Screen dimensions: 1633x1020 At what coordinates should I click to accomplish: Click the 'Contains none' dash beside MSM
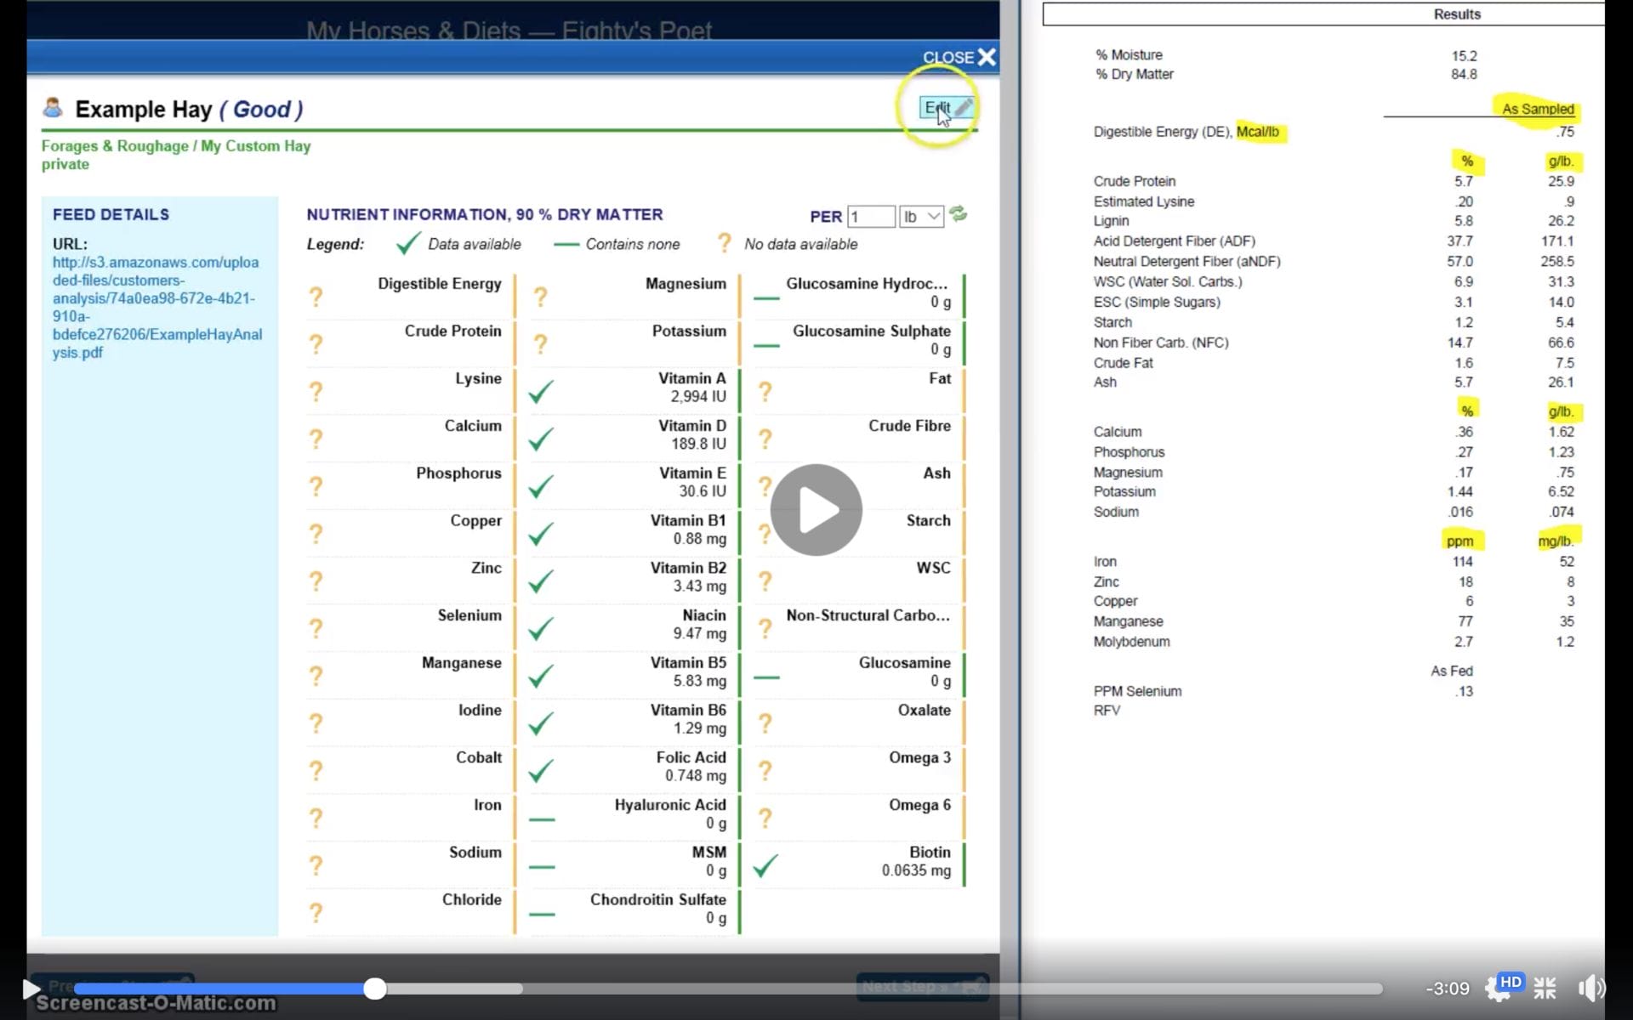[x=542, y=865]
